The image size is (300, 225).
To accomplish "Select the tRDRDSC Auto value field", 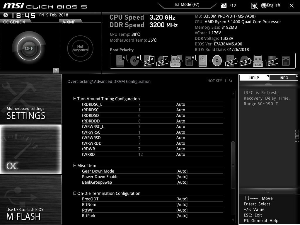I will pyautogui.click(x=180, y=110).
